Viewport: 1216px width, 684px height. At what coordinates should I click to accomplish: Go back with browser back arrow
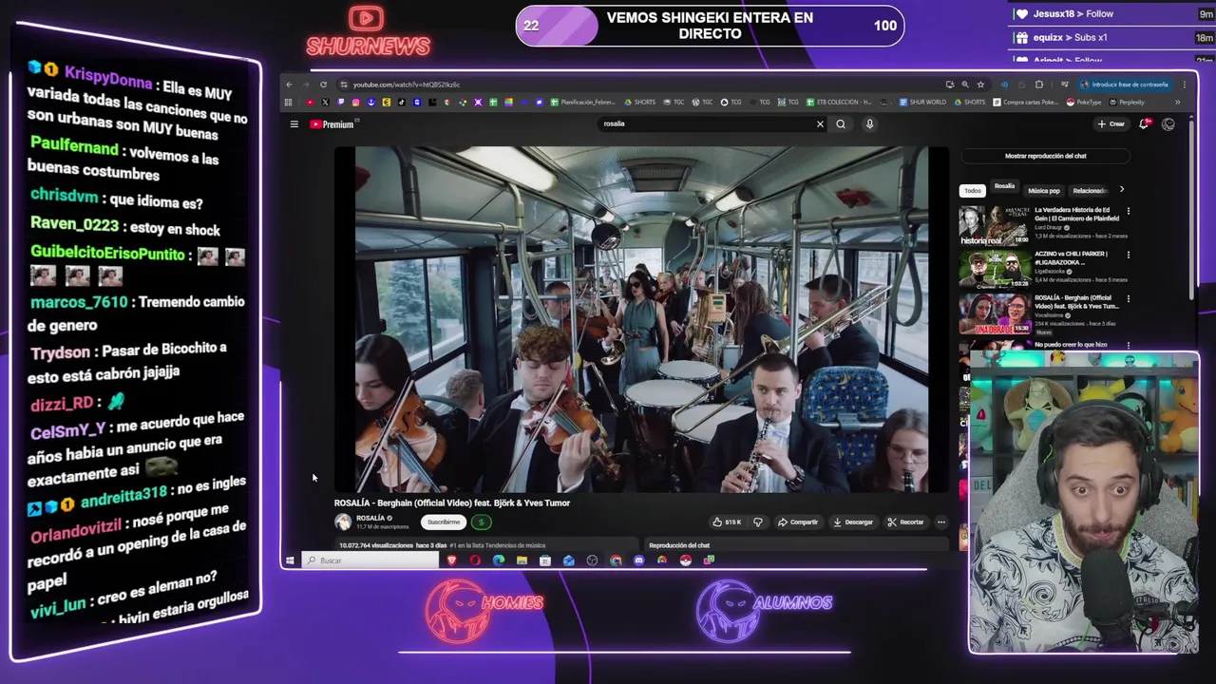[x=289, y=85]
